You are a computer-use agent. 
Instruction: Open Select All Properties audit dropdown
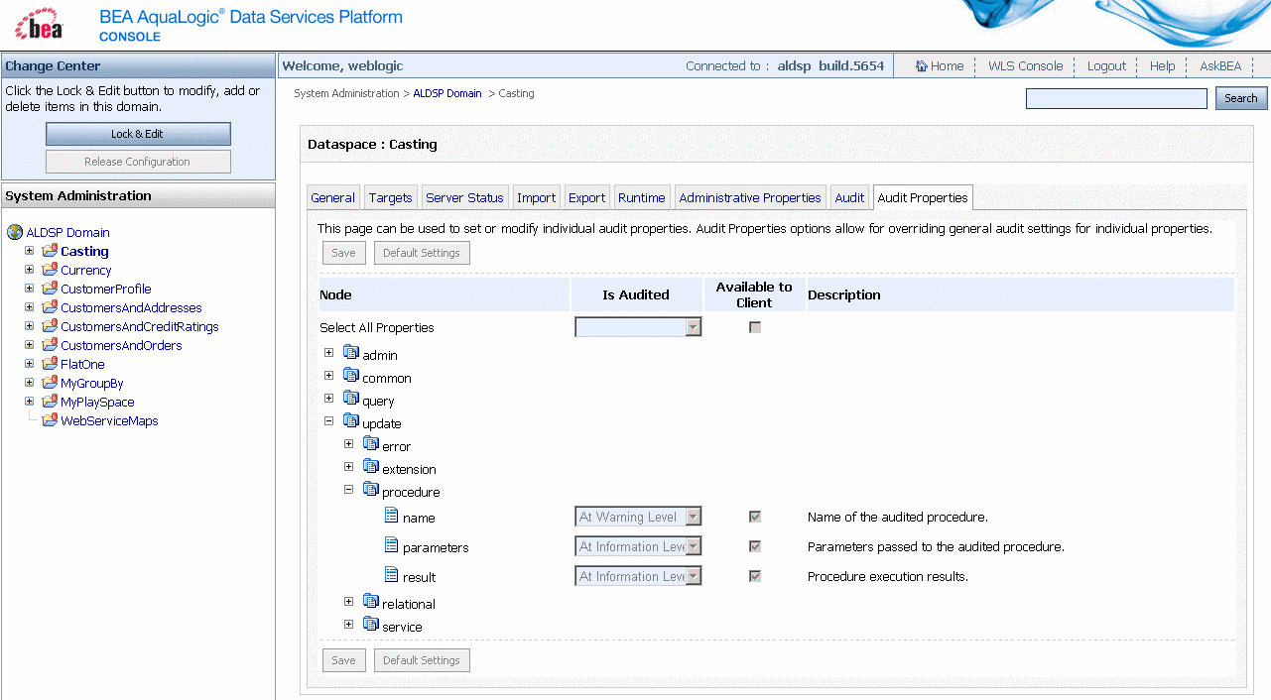[638, 327]
